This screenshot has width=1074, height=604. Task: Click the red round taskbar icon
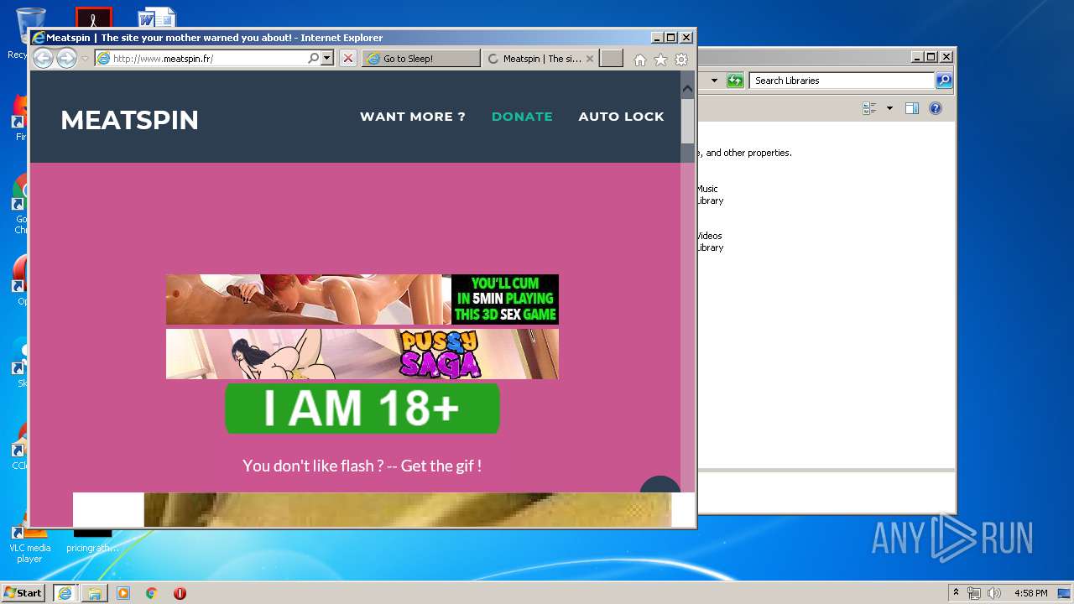(180, 593)
